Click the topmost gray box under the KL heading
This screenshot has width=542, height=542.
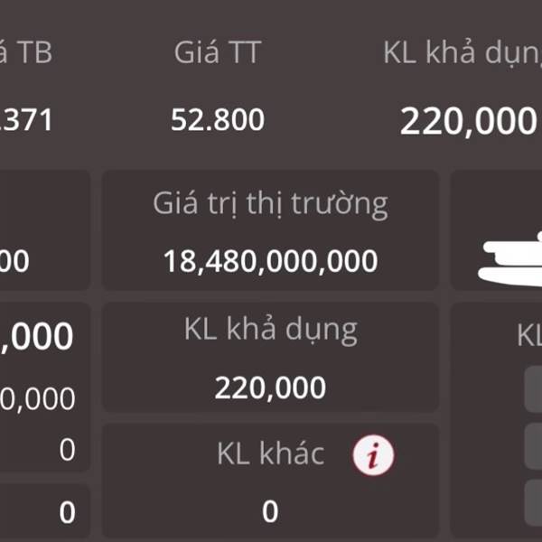tap(533, 388)
